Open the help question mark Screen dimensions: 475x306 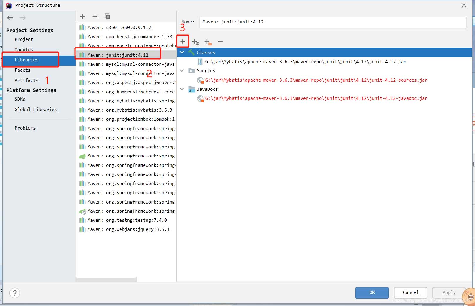pos(15,293)
